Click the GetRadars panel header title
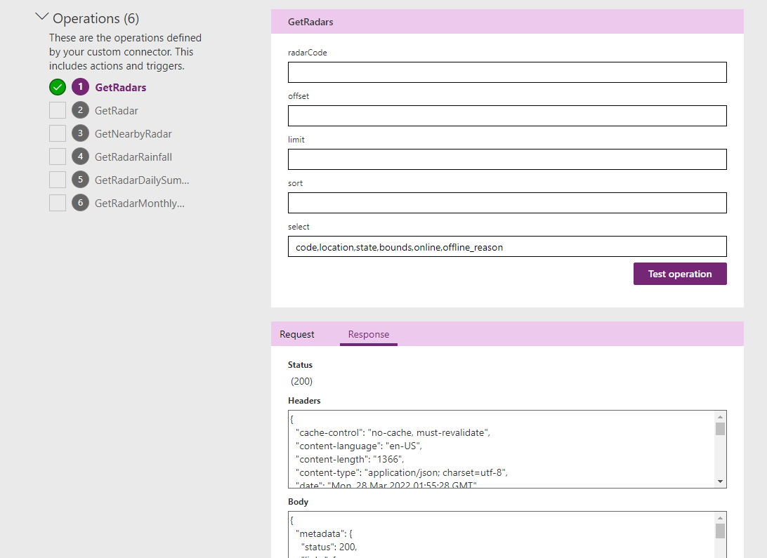The height and width of the screenshot is (558, 767). click(x=310, y=22)
